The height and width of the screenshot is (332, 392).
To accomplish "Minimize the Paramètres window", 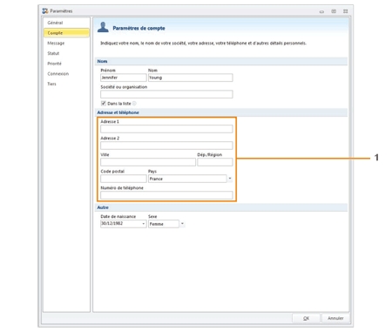I will (321, 11).
